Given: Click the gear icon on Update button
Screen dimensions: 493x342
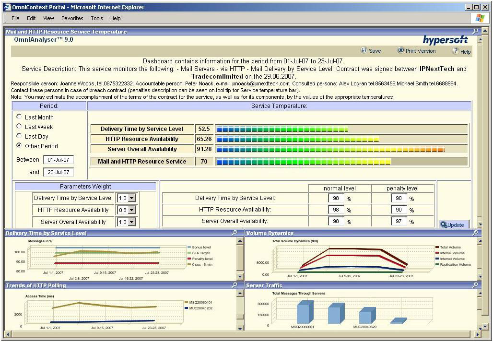Looking at the screenshot, I should tap(444, 225).
